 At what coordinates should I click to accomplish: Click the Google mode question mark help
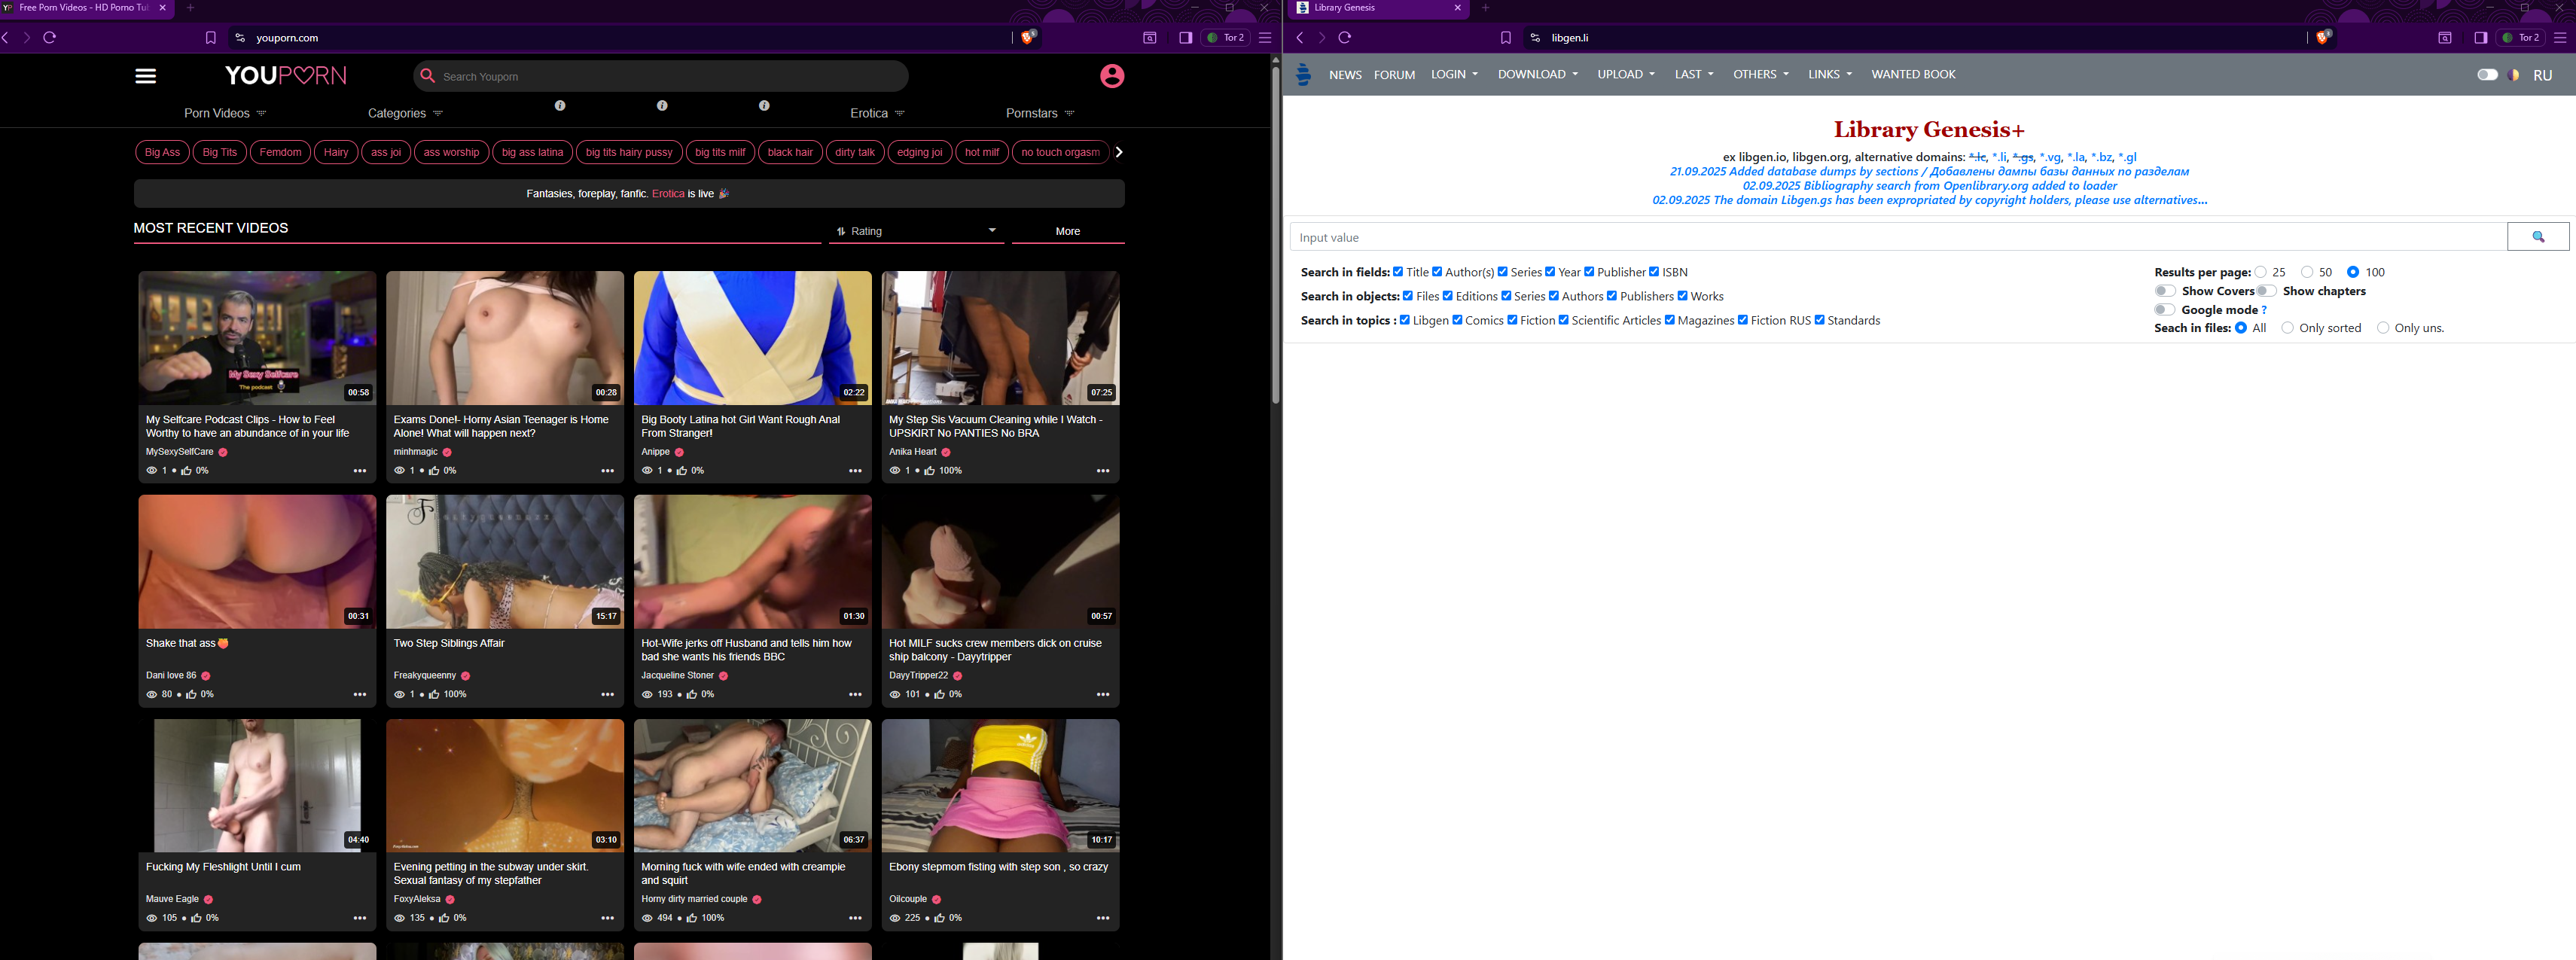2264,310
